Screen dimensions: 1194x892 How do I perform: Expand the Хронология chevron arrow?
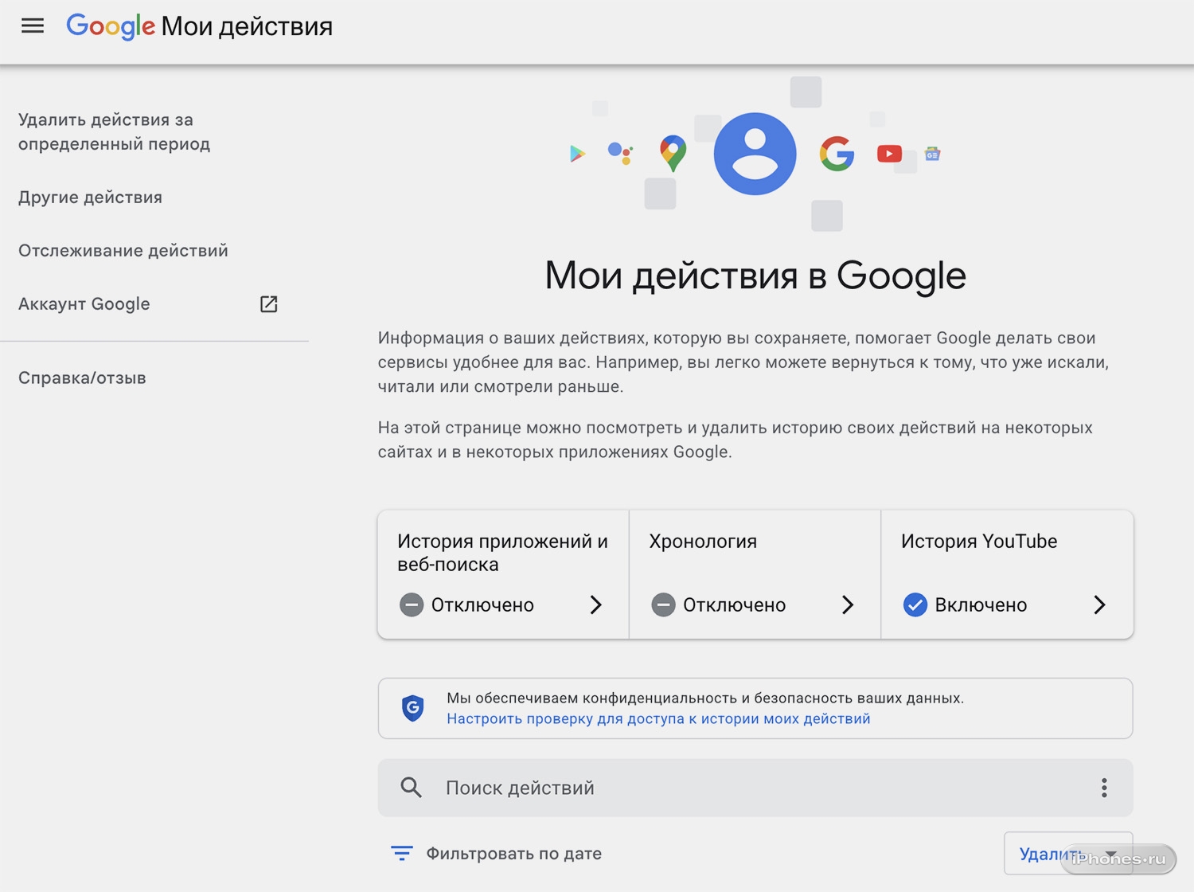(x=848, y=605)
